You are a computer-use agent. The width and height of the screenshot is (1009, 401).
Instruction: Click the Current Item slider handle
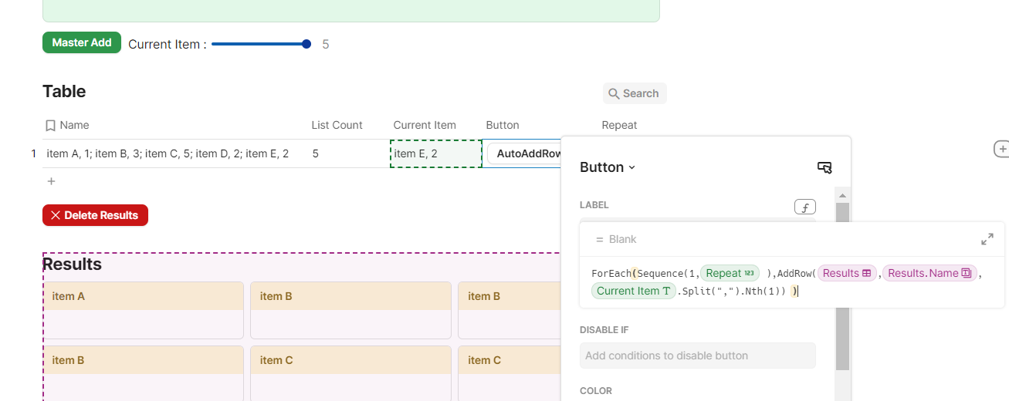click(x=306, y=44)
